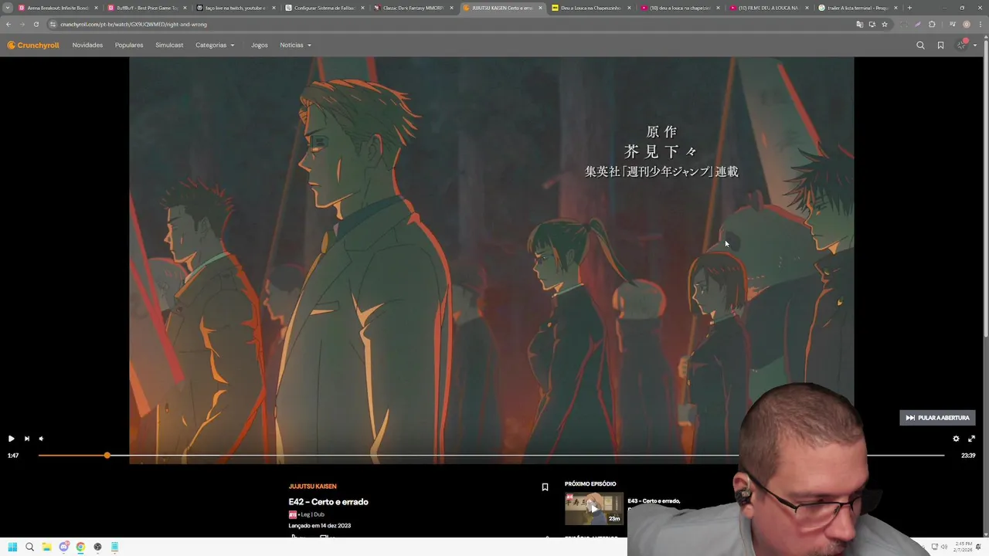Open File Explorer from taskbar
This screenshot has height=556, width=989.
tap(46, 547)
